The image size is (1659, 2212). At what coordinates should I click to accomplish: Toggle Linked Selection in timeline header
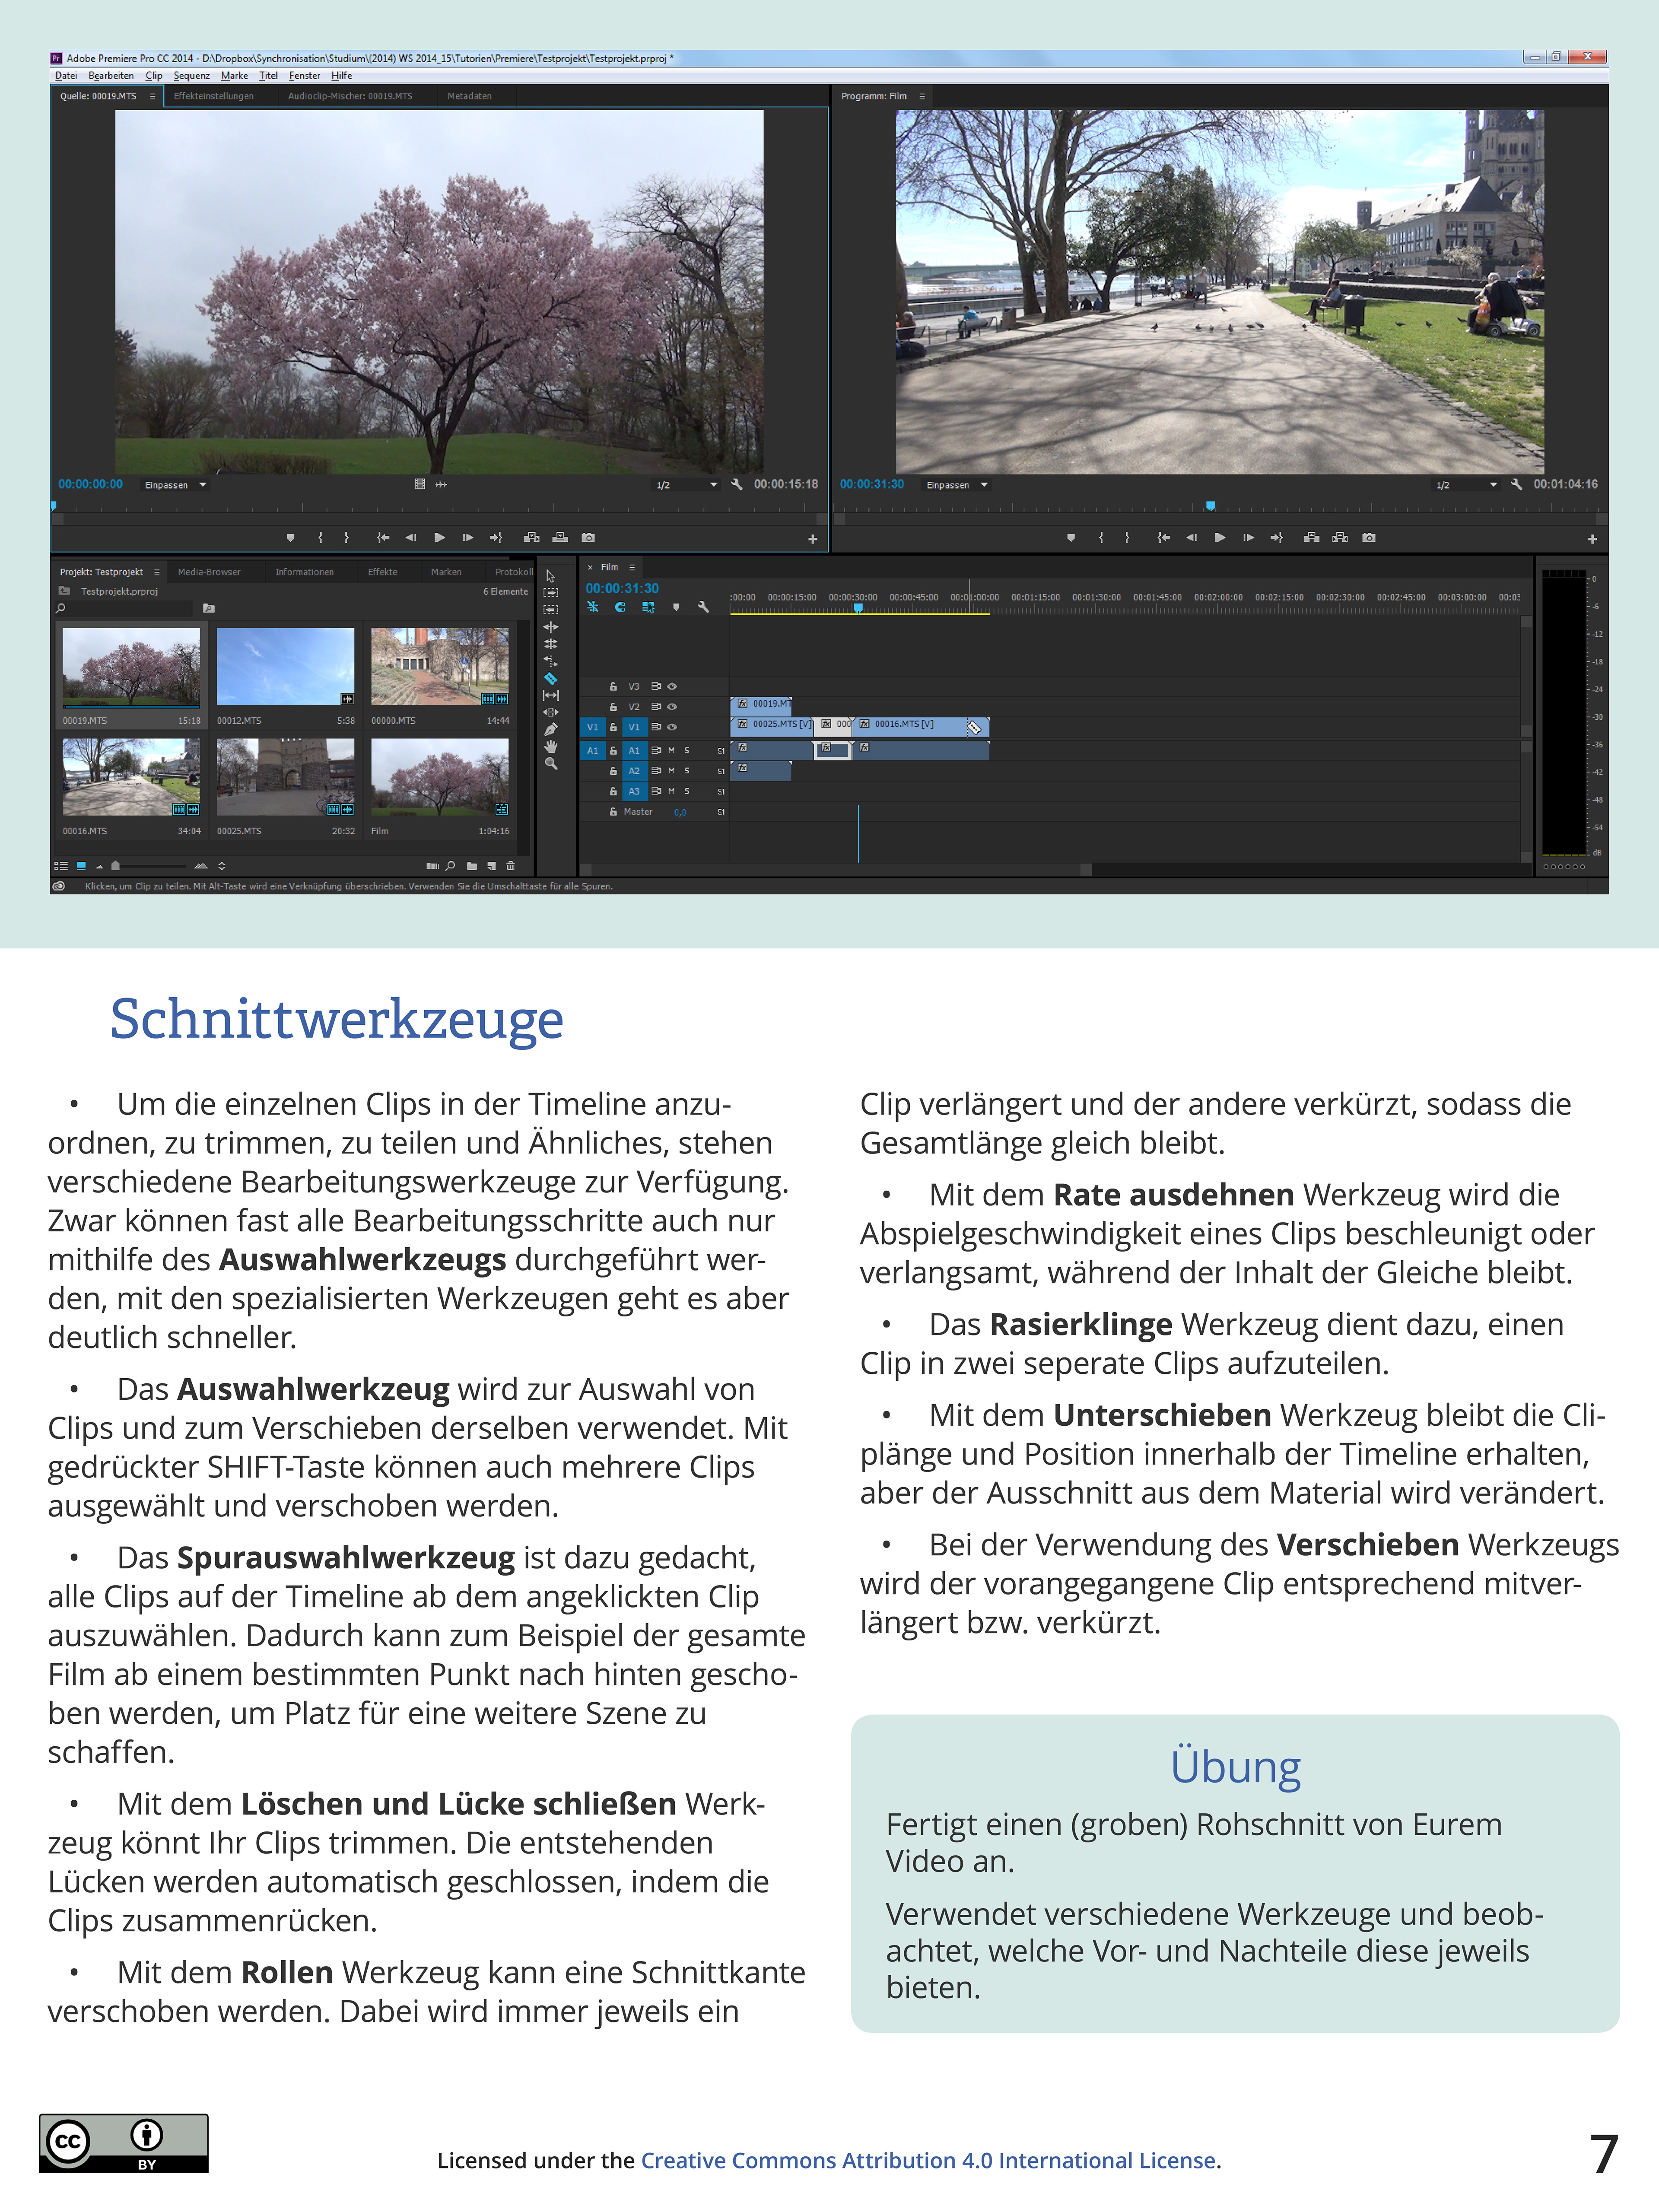(648, 607)
